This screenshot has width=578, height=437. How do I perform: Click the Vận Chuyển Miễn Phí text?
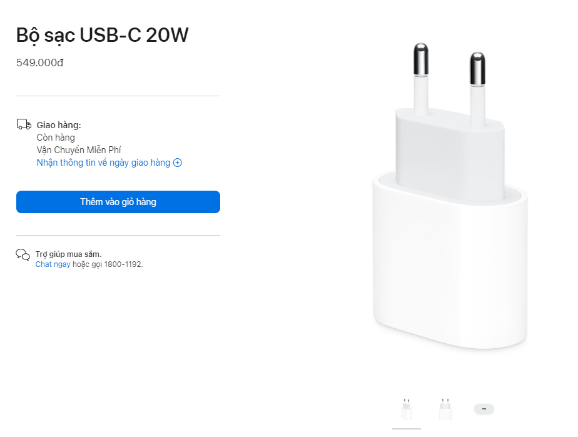click(78, 149)
